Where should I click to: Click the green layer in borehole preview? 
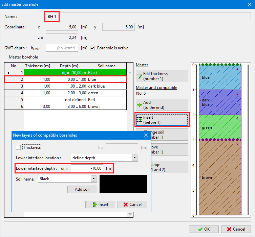(x=219, y=127)
